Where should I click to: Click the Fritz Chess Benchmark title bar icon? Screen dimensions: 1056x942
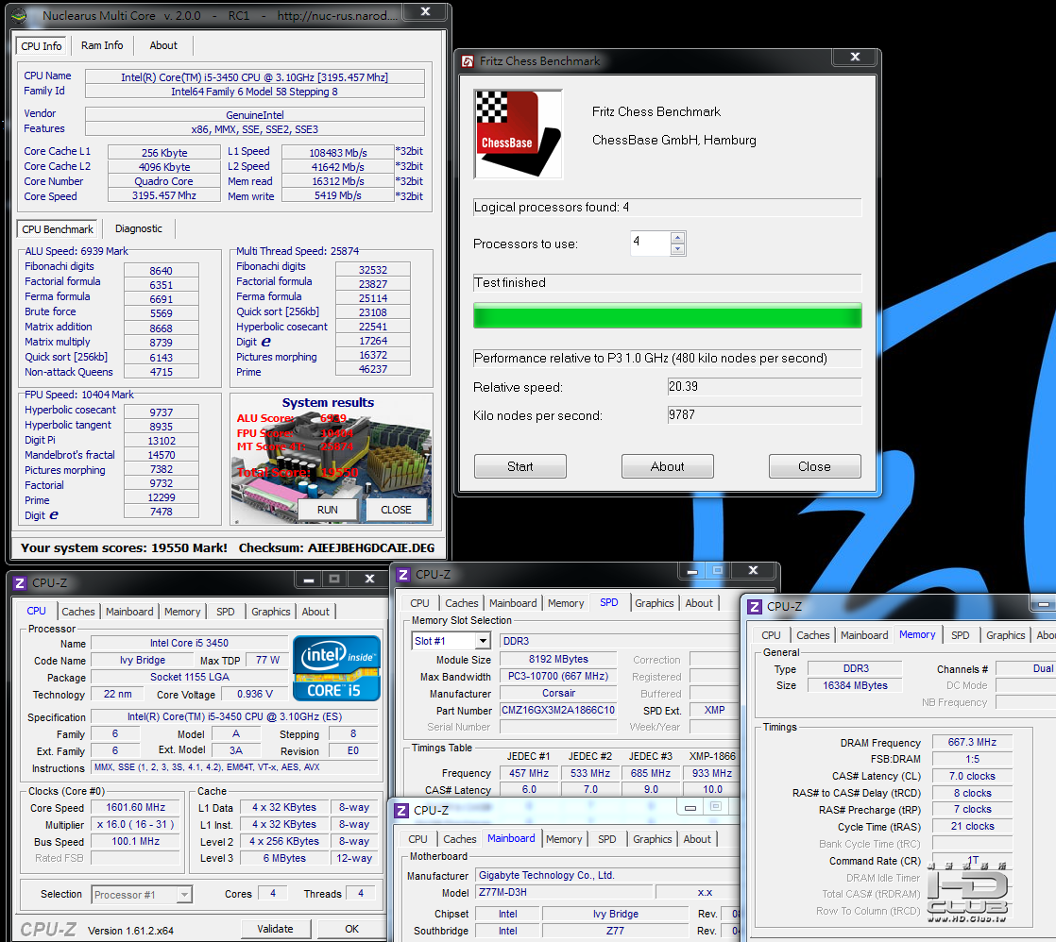click(468, 61)
